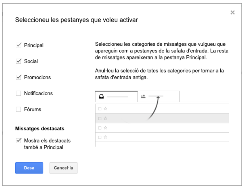Click the Cancel·la button

[x=64, y=168]
